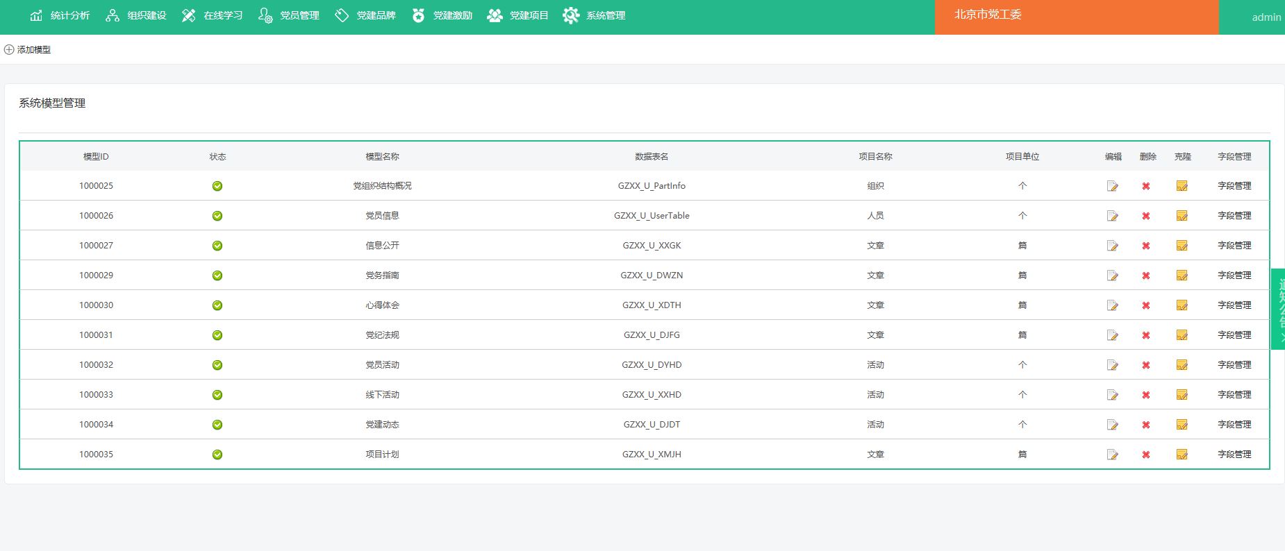This screenshot has width=1285, height=551.
Task: Toggle status check for 党纪法规 row
Action: pos(217,335)
